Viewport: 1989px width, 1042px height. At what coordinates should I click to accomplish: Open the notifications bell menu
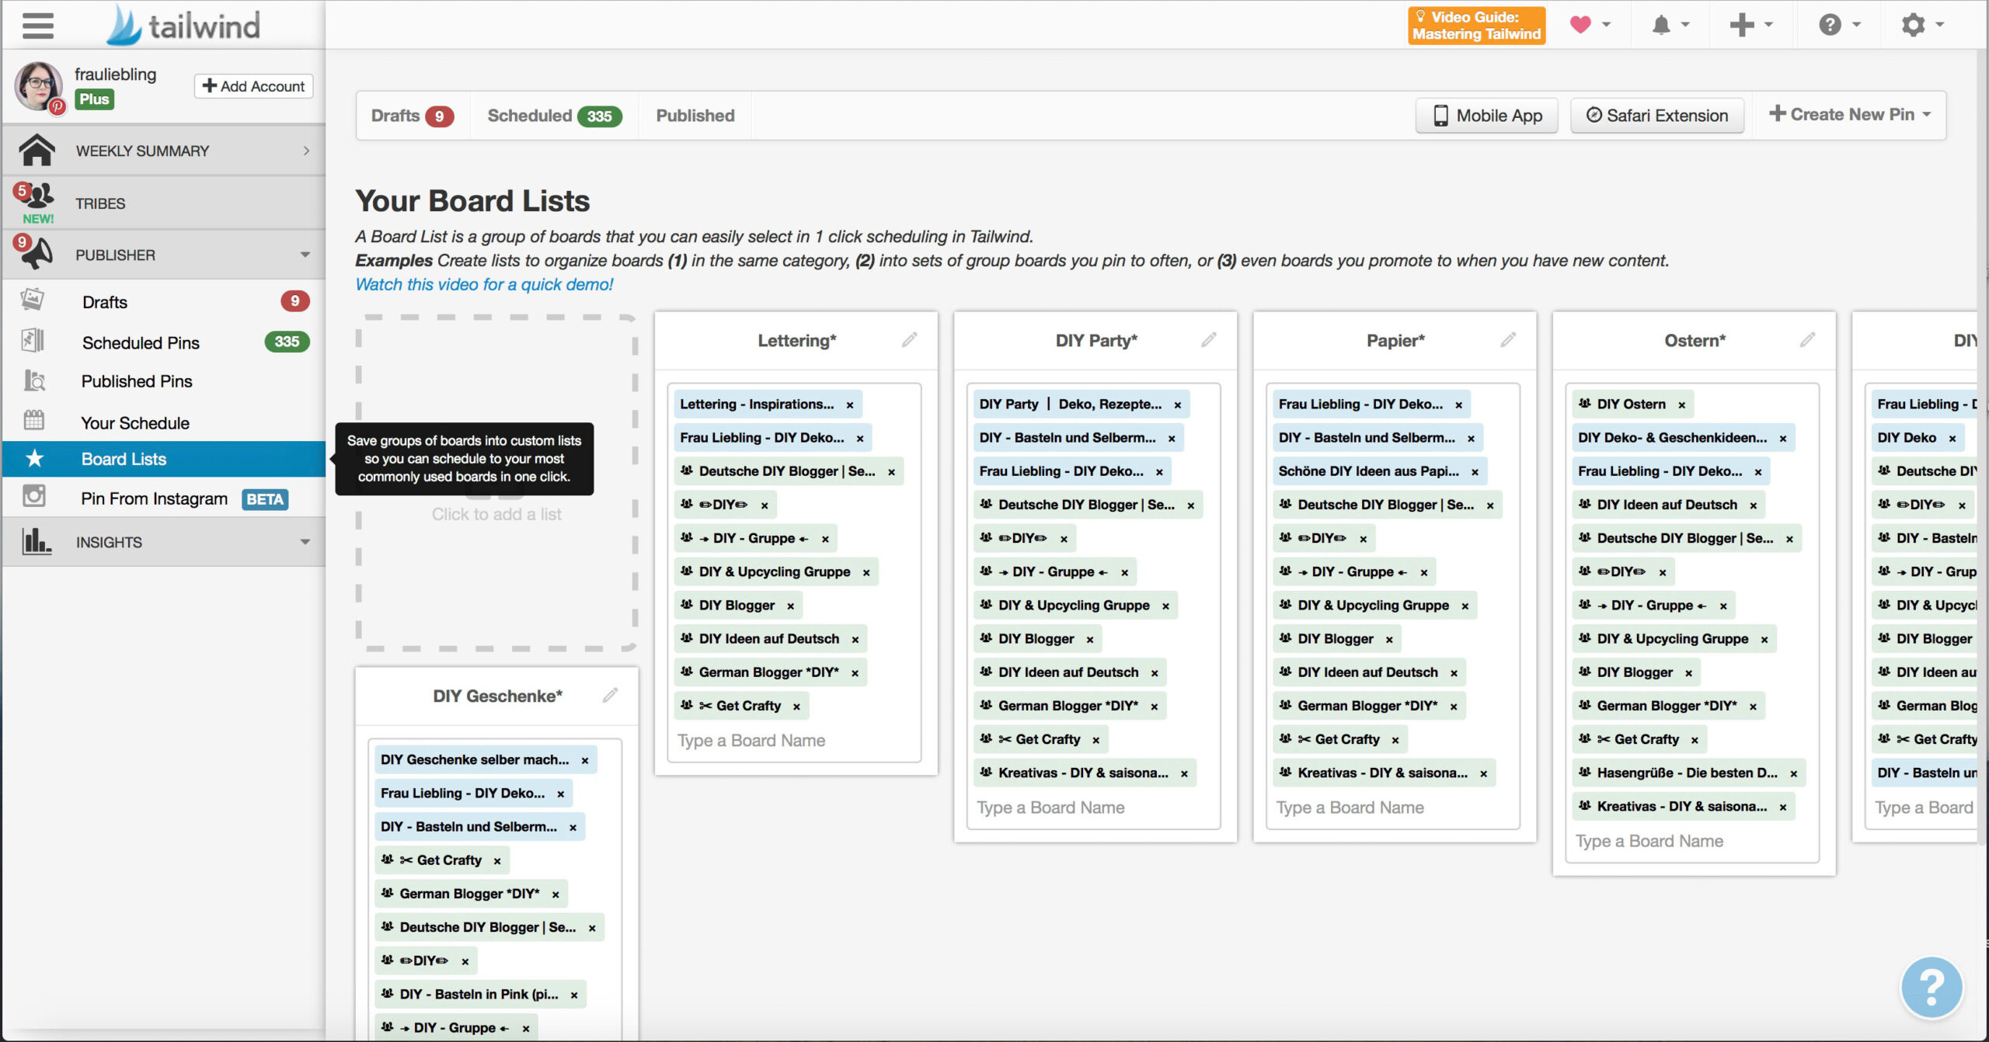(x=1662, y=26)
